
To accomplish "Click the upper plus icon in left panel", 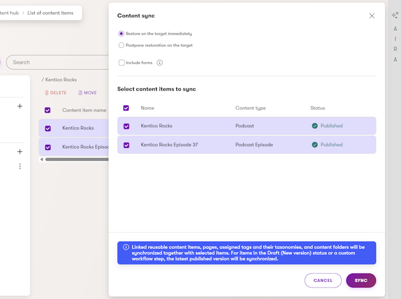I will click(20, 106).
